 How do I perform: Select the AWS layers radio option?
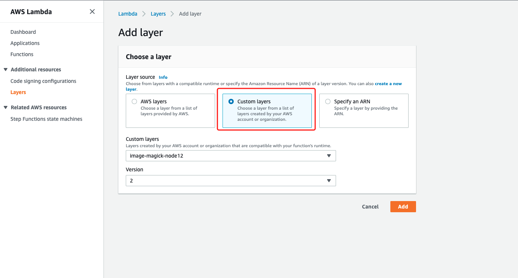pos(134,101)
